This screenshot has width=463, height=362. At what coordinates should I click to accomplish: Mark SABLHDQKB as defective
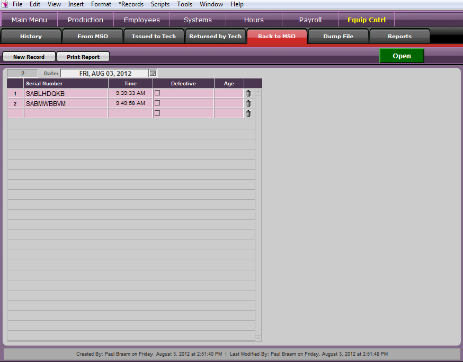(157, 93)
